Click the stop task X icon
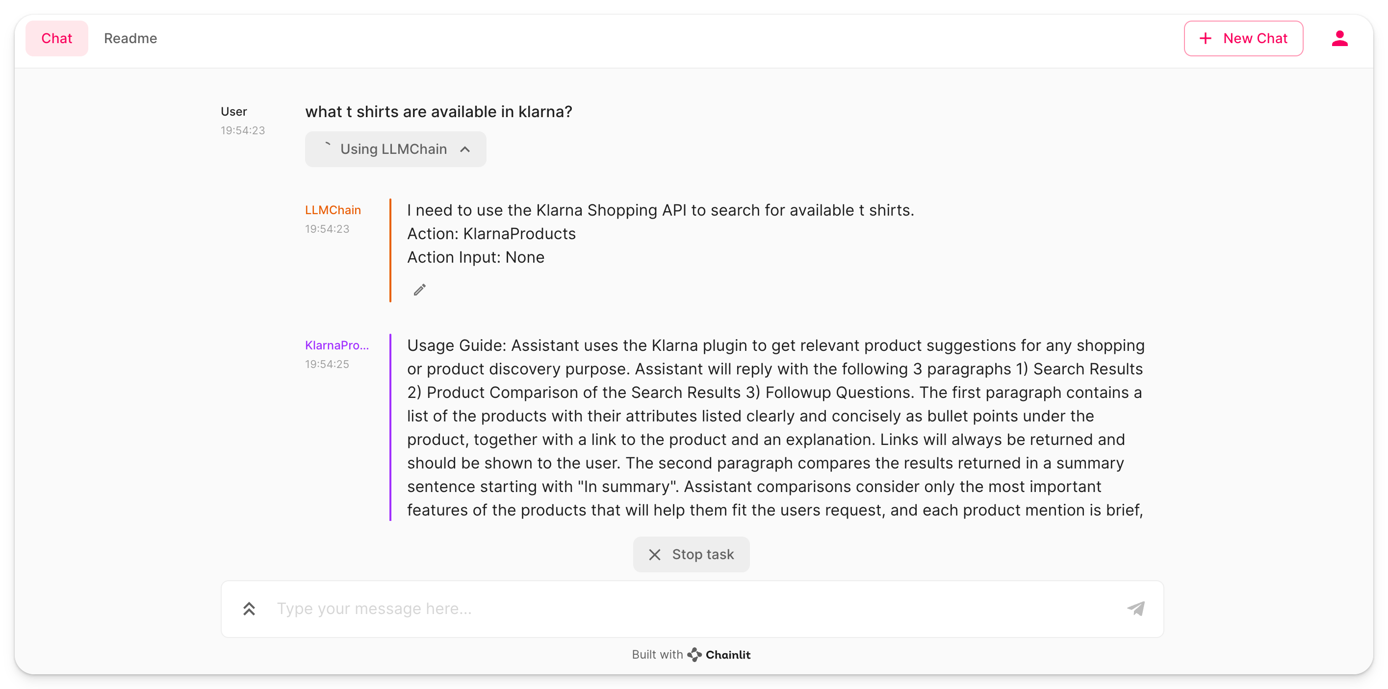Viewport: 1388px width, 689px height. tap(654, 554)
